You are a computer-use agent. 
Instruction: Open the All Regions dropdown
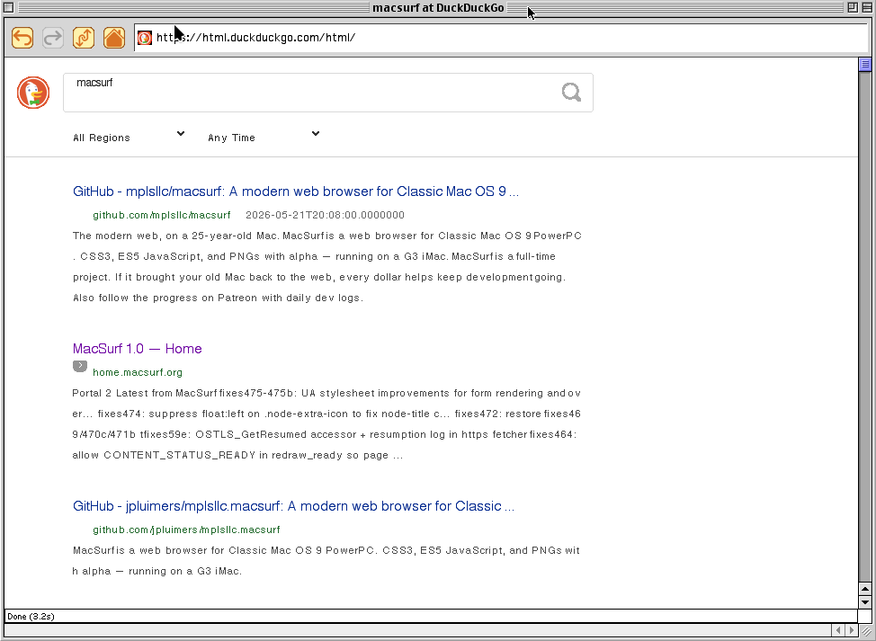tap(129, 138)
